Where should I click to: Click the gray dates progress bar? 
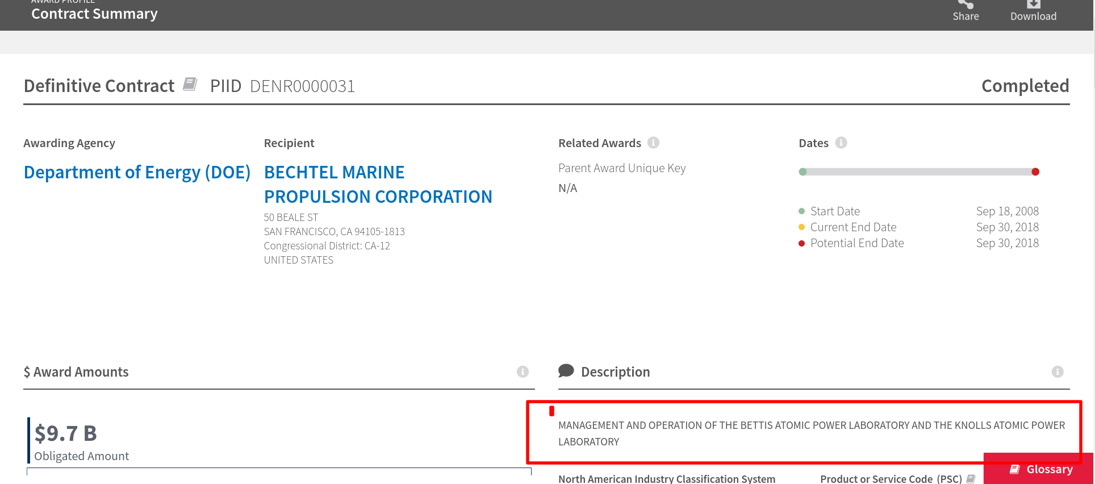pyautogui.click(x=918, y=172)
